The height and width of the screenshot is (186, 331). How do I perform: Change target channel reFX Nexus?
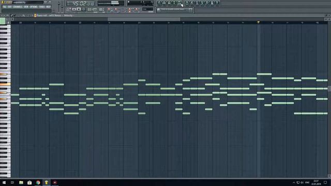click(55, 16)
